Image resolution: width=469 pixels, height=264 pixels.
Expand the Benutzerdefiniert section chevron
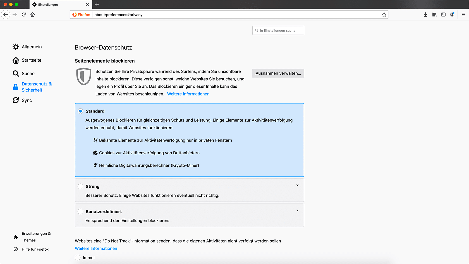tap(297, 210)
